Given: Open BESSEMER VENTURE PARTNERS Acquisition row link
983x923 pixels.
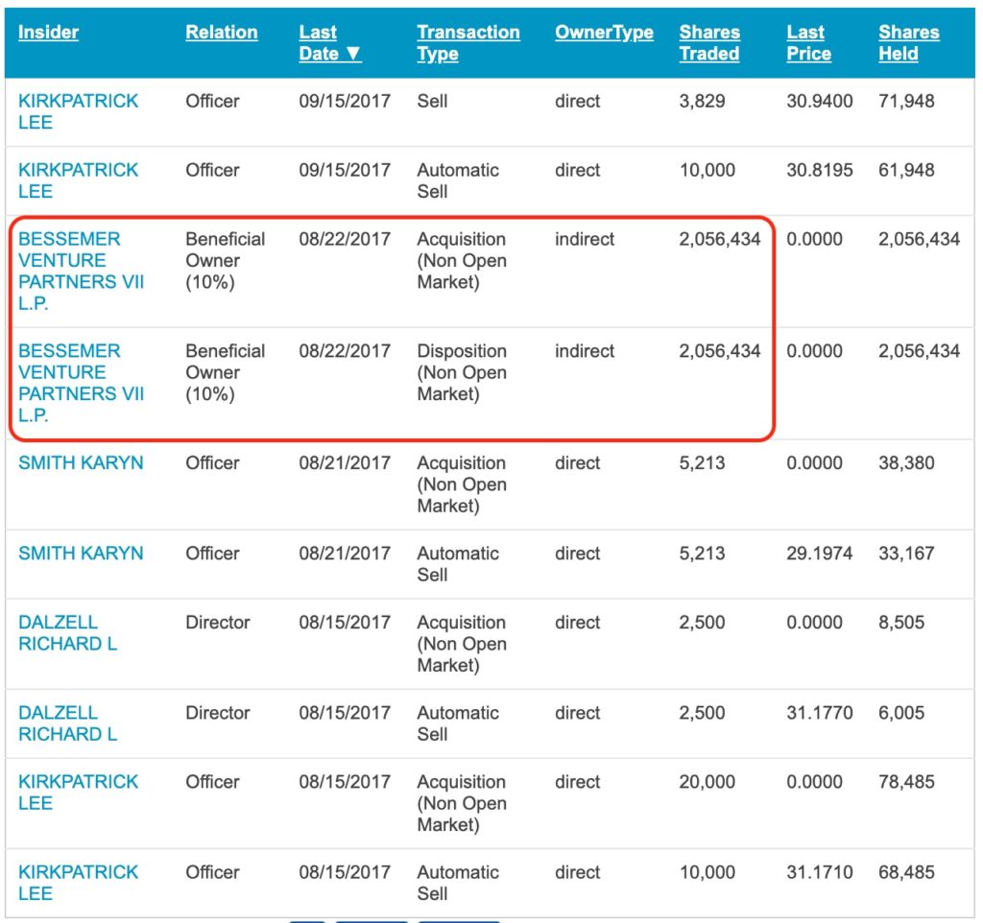Looking at the screenshot, I should [x=81, y=271].
